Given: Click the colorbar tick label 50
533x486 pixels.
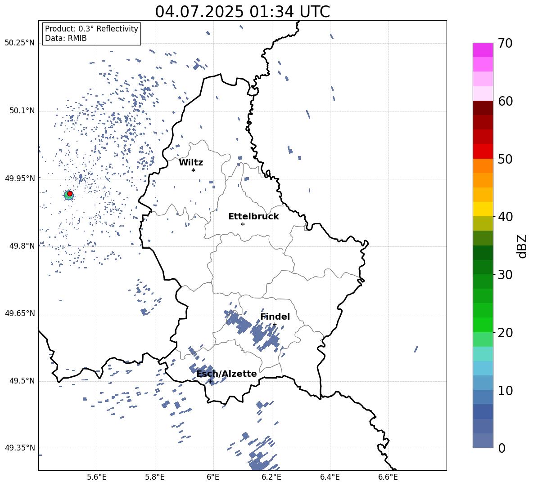Looking at the screenshot, I should click(505, 159).
